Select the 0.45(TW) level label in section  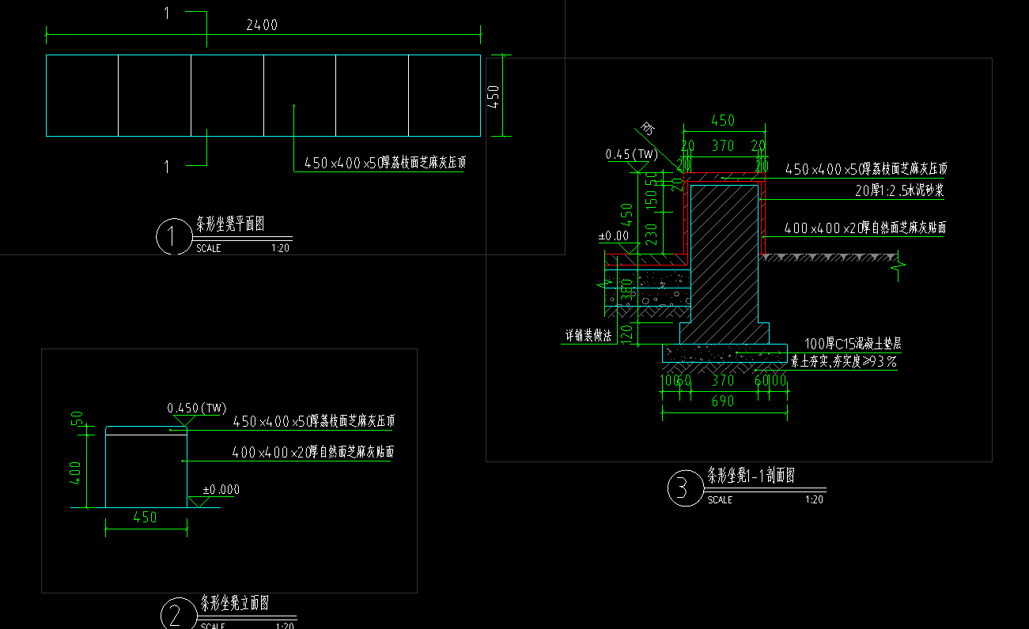(632, 154)
